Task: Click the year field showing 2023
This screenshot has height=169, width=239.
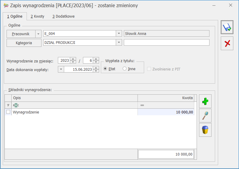Action: coord(64,60)
